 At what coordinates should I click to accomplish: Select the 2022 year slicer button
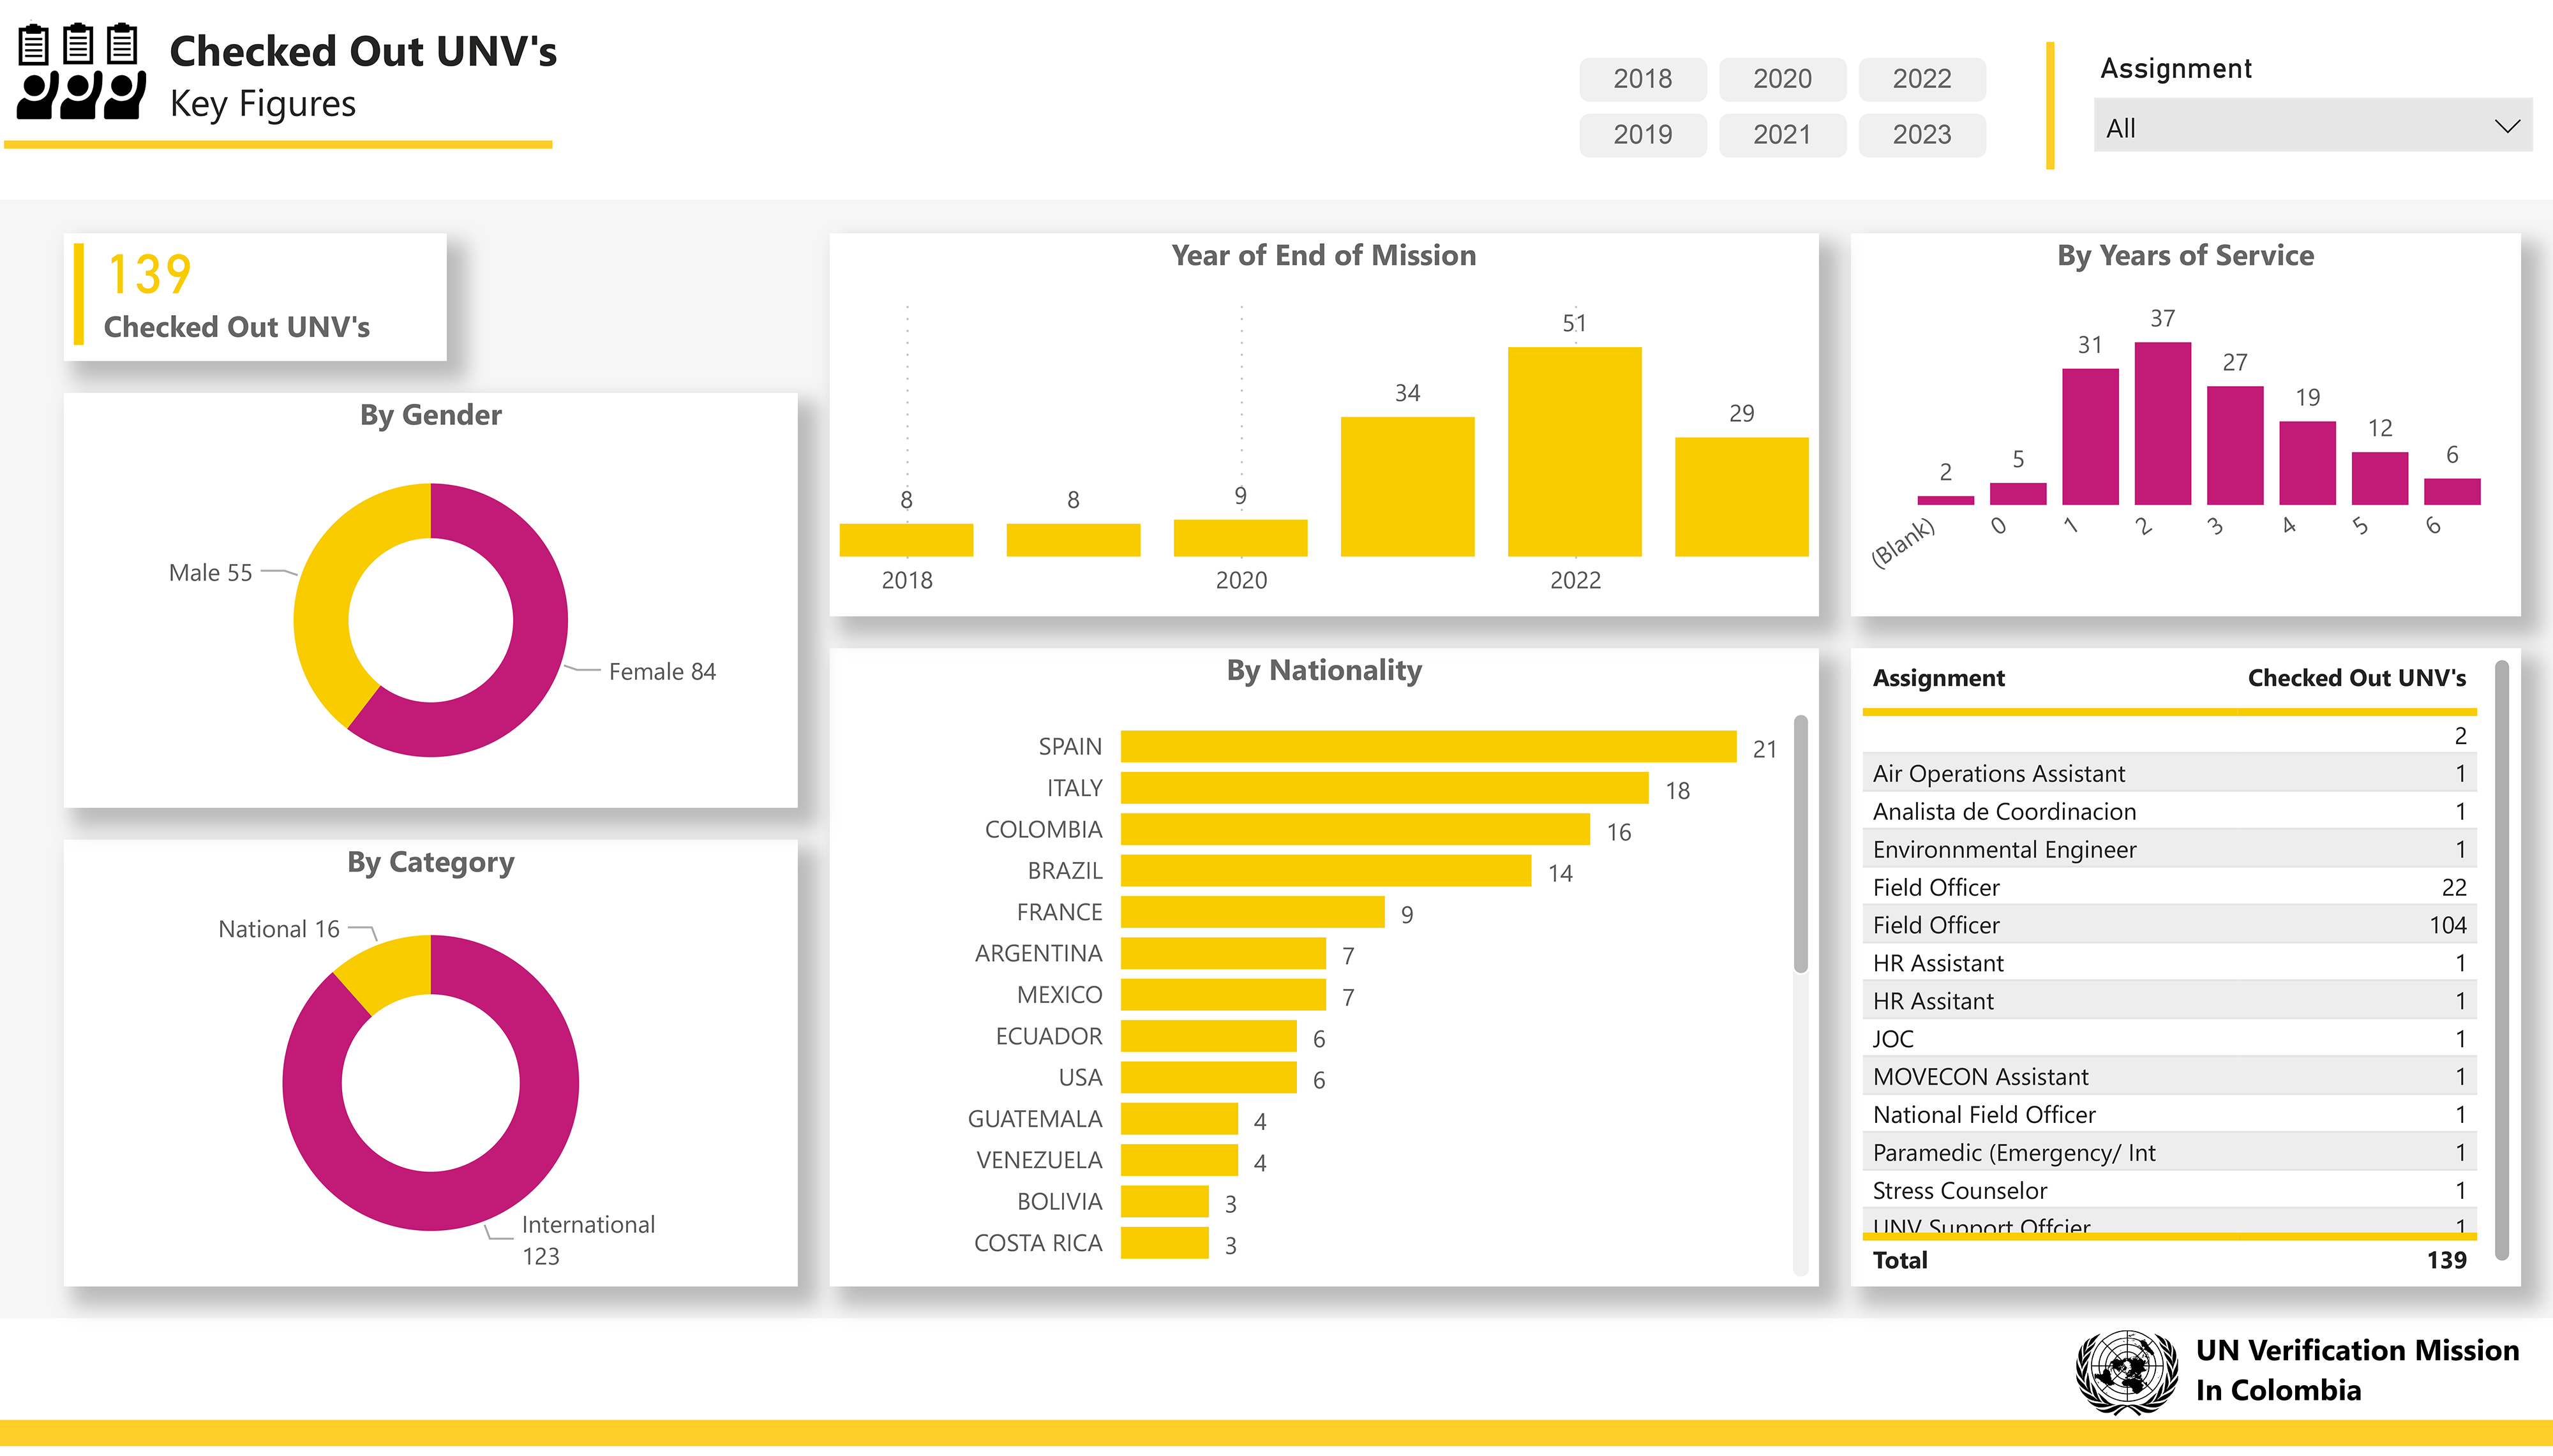(1921, 79)
